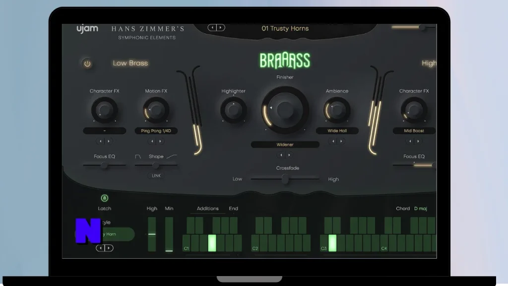Enable the Latch lock icon

pyautogui.click(x=104, y=198)
